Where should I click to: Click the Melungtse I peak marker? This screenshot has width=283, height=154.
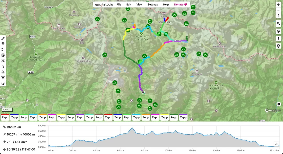(79, 24)
